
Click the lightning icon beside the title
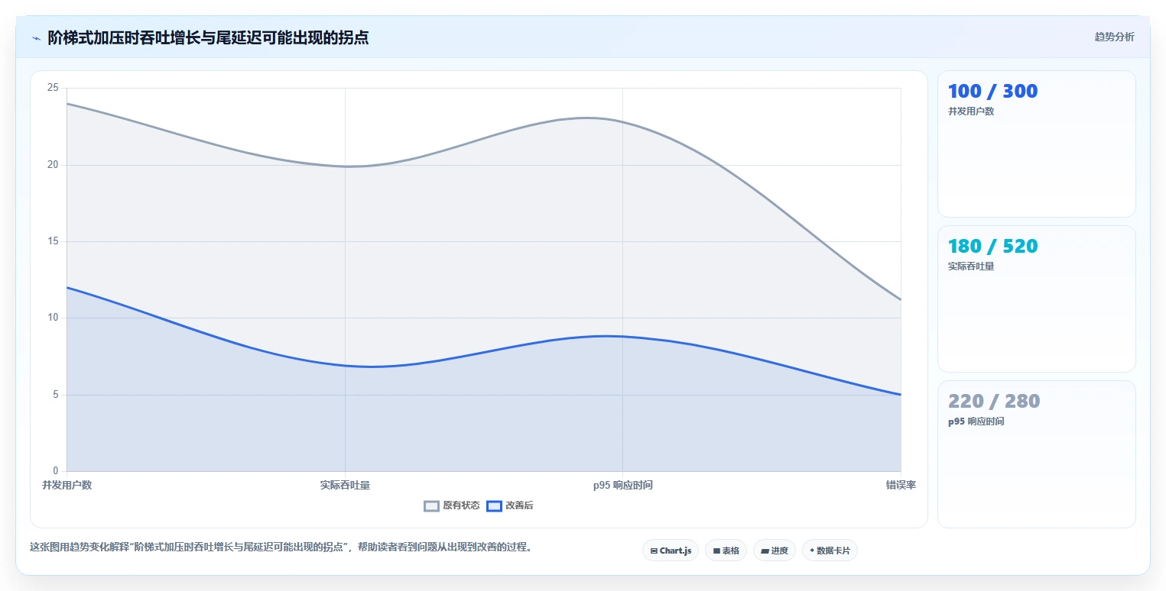(37, 38)
